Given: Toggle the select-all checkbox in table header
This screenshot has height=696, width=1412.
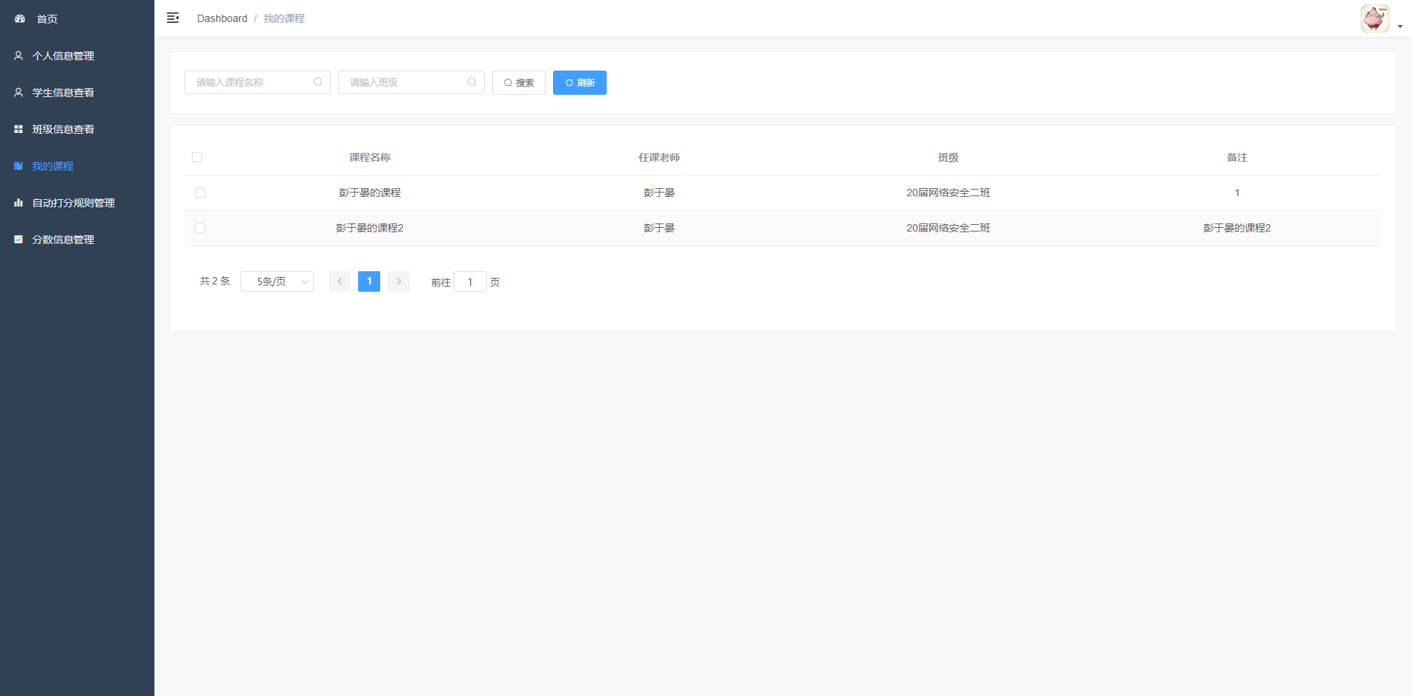Looking at the screenshot, I should pyautogui.click(x=197, y=157).
